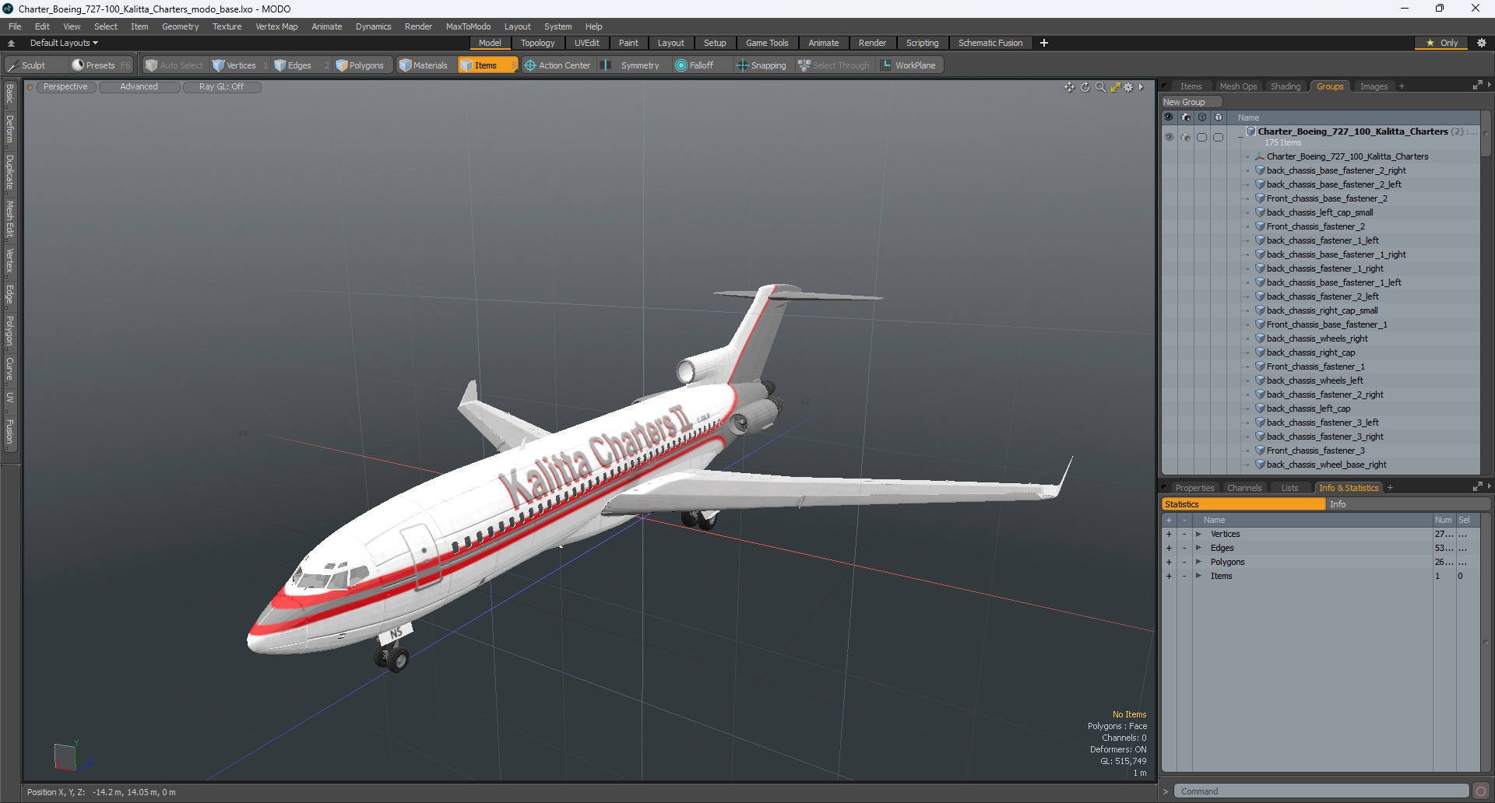Image resolution: width=1495 pixels, height=803 pixels.
Task: Open the WorkPlane menu
Action: click(909, 65)
